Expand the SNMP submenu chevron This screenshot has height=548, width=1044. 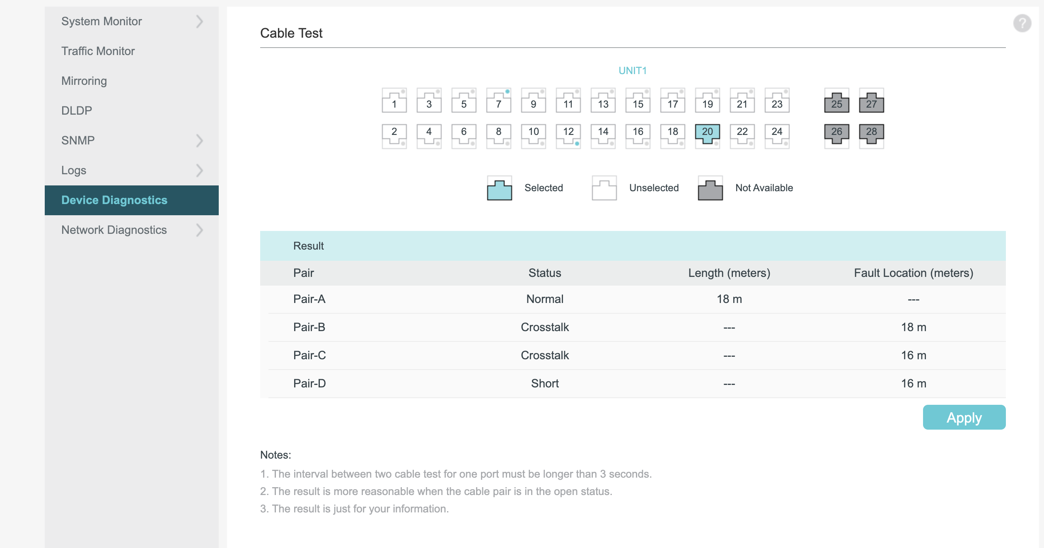[x=200, y=141]
